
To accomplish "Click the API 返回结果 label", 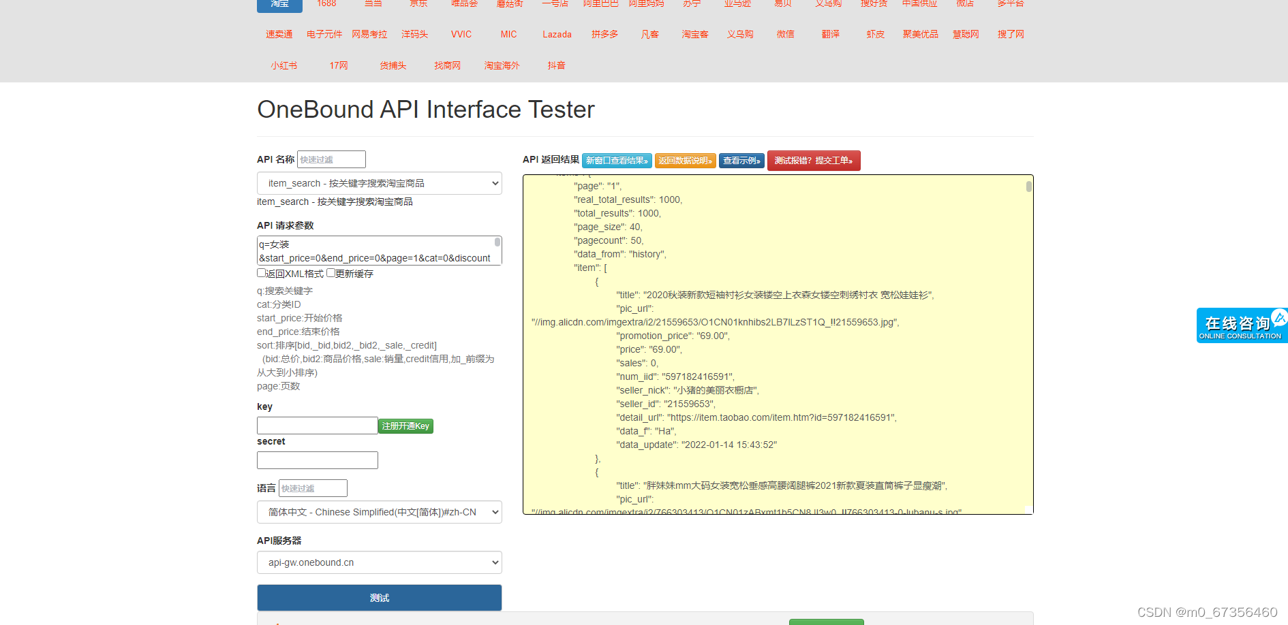I will click(x=551, y=159).
